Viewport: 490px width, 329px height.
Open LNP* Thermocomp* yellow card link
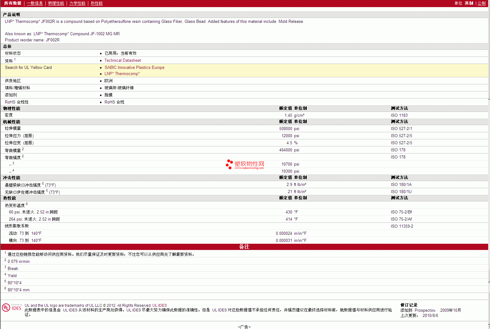(122, 74)
